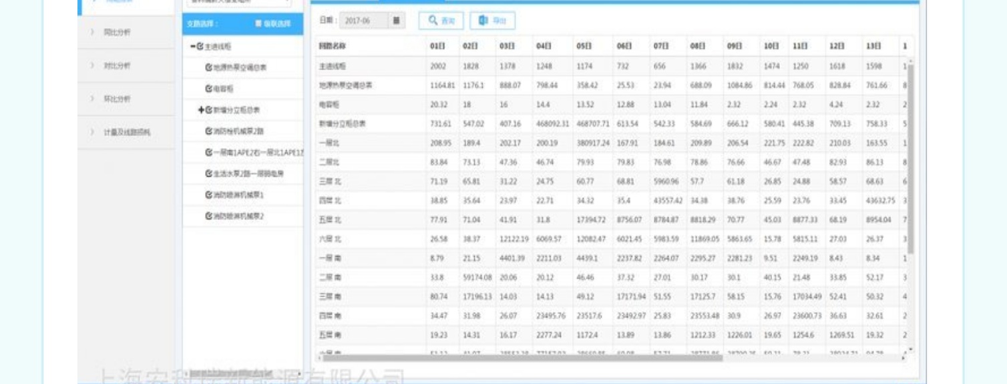Open the 同比分析 menu item
Viewport: 1007px width, 384px height.
(x=117, y=32)
